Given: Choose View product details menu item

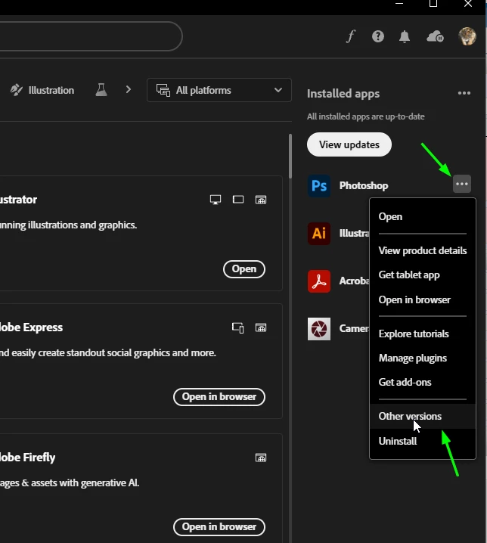Looking at the screenshot, I should (423, 251).
